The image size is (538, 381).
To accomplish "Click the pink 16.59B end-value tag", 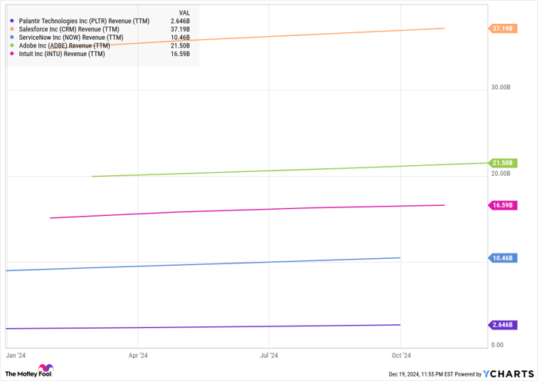I will click(503, 205).
